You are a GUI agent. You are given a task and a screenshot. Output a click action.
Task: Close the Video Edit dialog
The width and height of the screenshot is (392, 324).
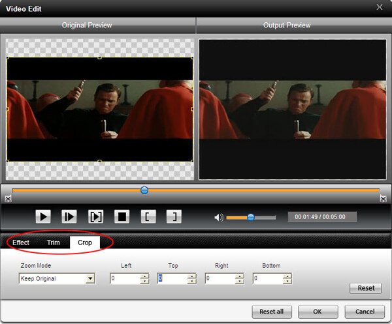pos(380,7)
